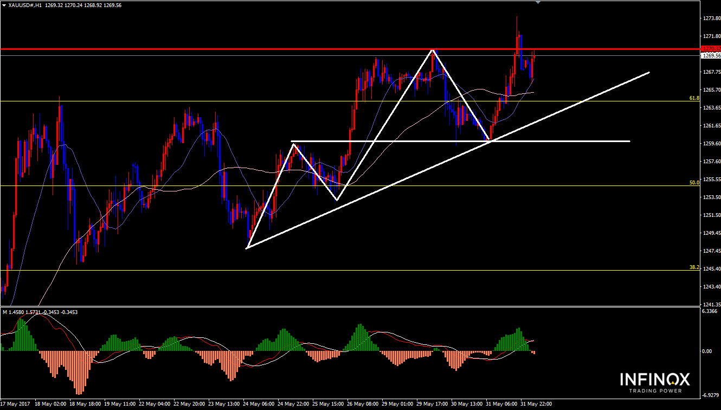This screenshot has height=410, width=721.
Task: Select the 50.0 Fibonacci level label
Action: [694, 183]
